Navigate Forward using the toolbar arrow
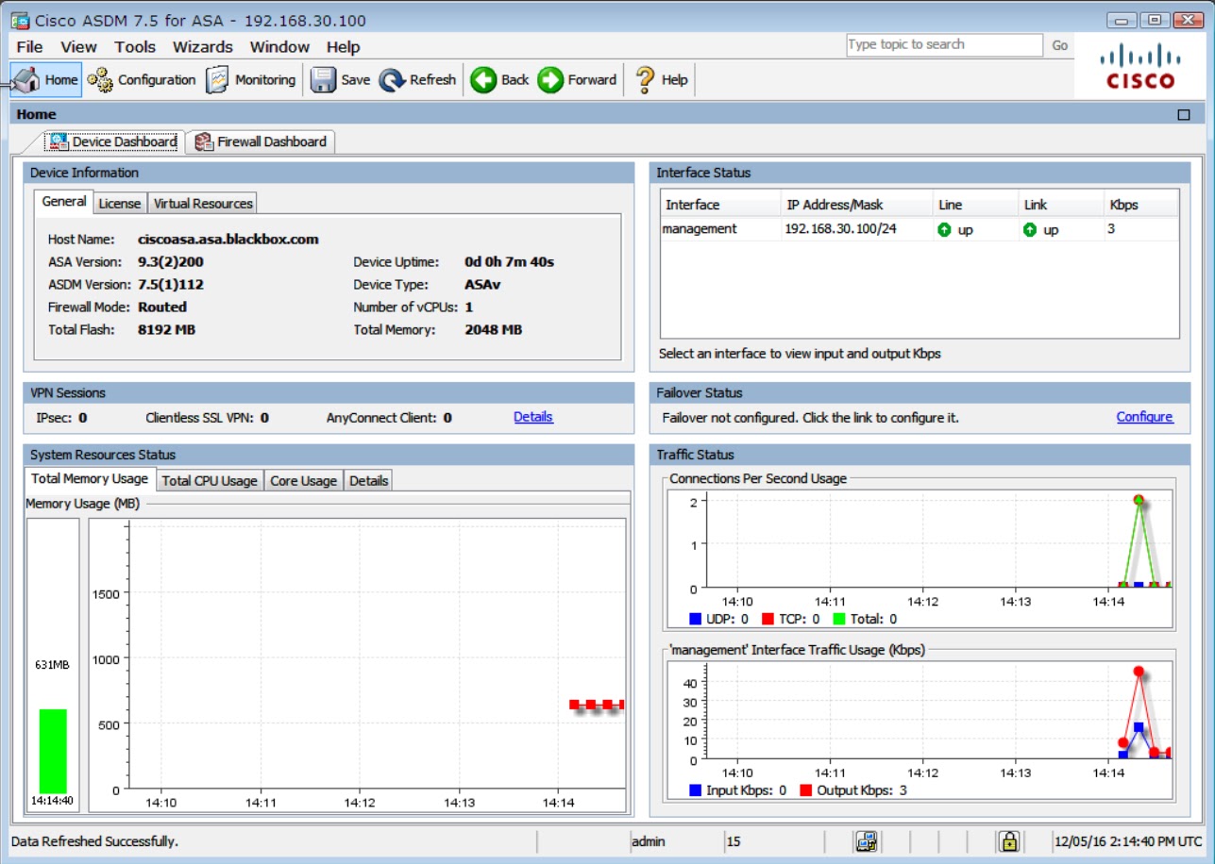The height and width of the screenshot is (864, 1215). click(577, 80)
